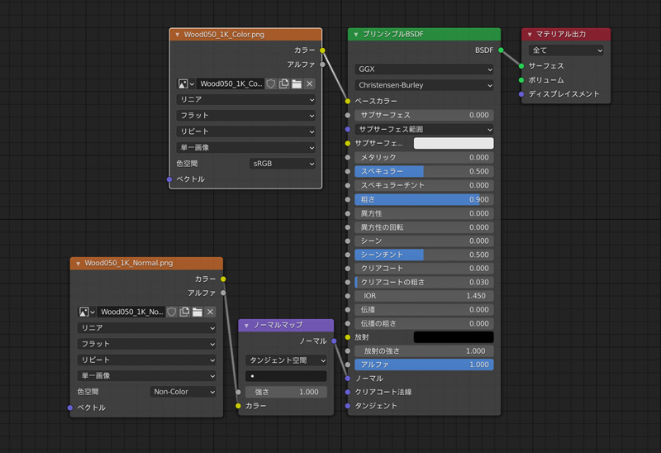661x453 pixels.
Task: Collapse the ノーマルマップ node
Action: click(246, 326)
